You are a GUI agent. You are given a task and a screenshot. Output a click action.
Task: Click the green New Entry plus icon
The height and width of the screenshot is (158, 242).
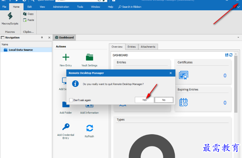66,57
